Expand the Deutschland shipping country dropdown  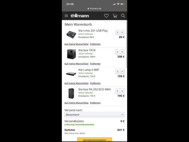94,114
